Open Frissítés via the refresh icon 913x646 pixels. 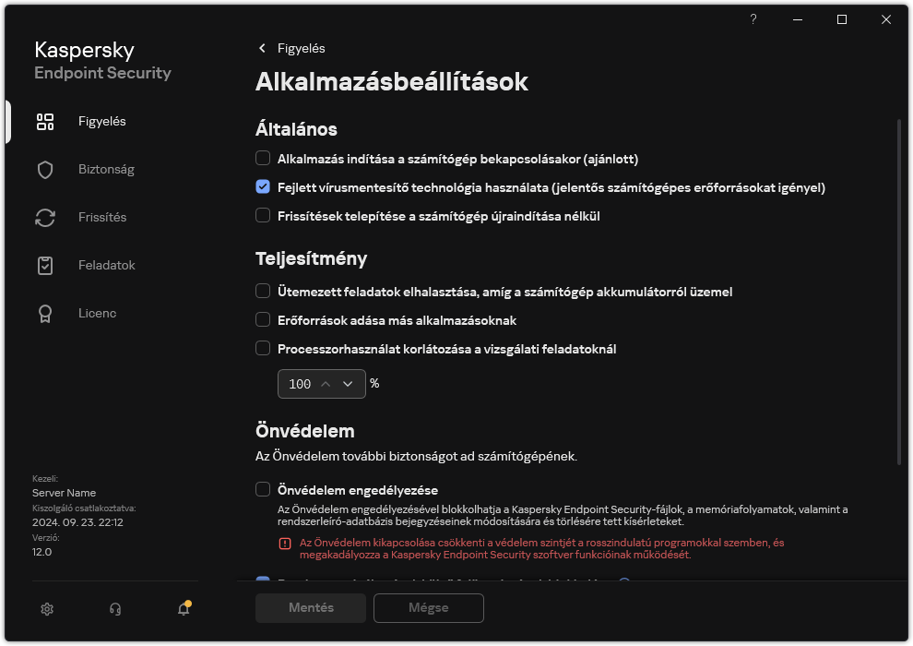click(45, 217)
